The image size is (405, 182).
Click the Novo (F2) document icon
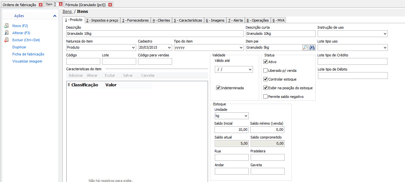pyautogui.click(x=6, y=26)
